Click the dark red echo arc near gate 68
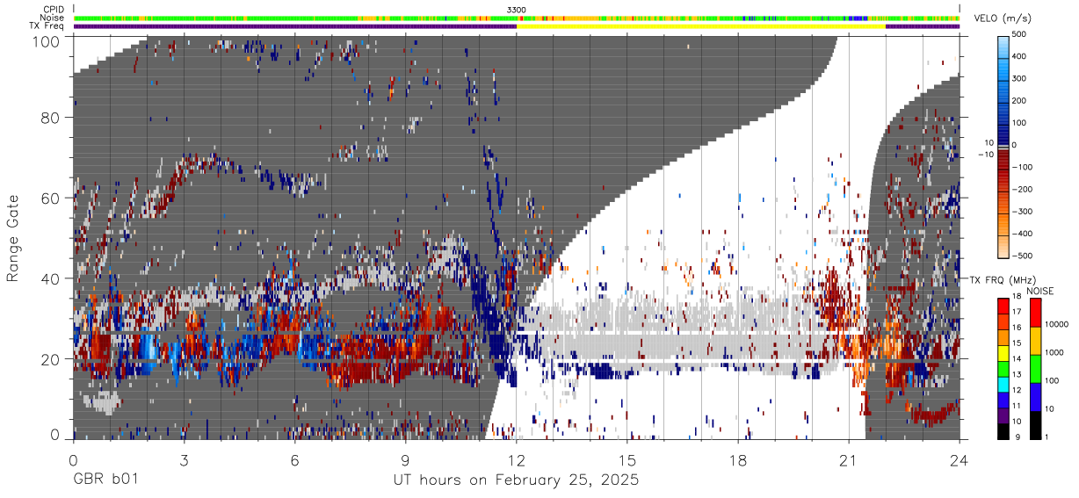 click(x=198, y=165)
